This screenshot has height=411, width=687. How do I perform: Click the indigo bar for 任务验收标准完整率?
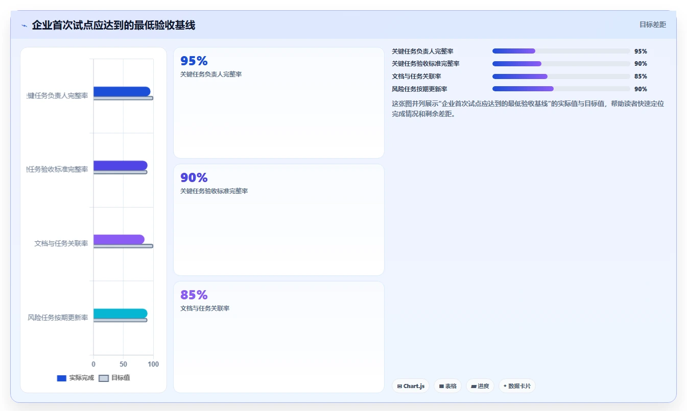click(120, 165)
